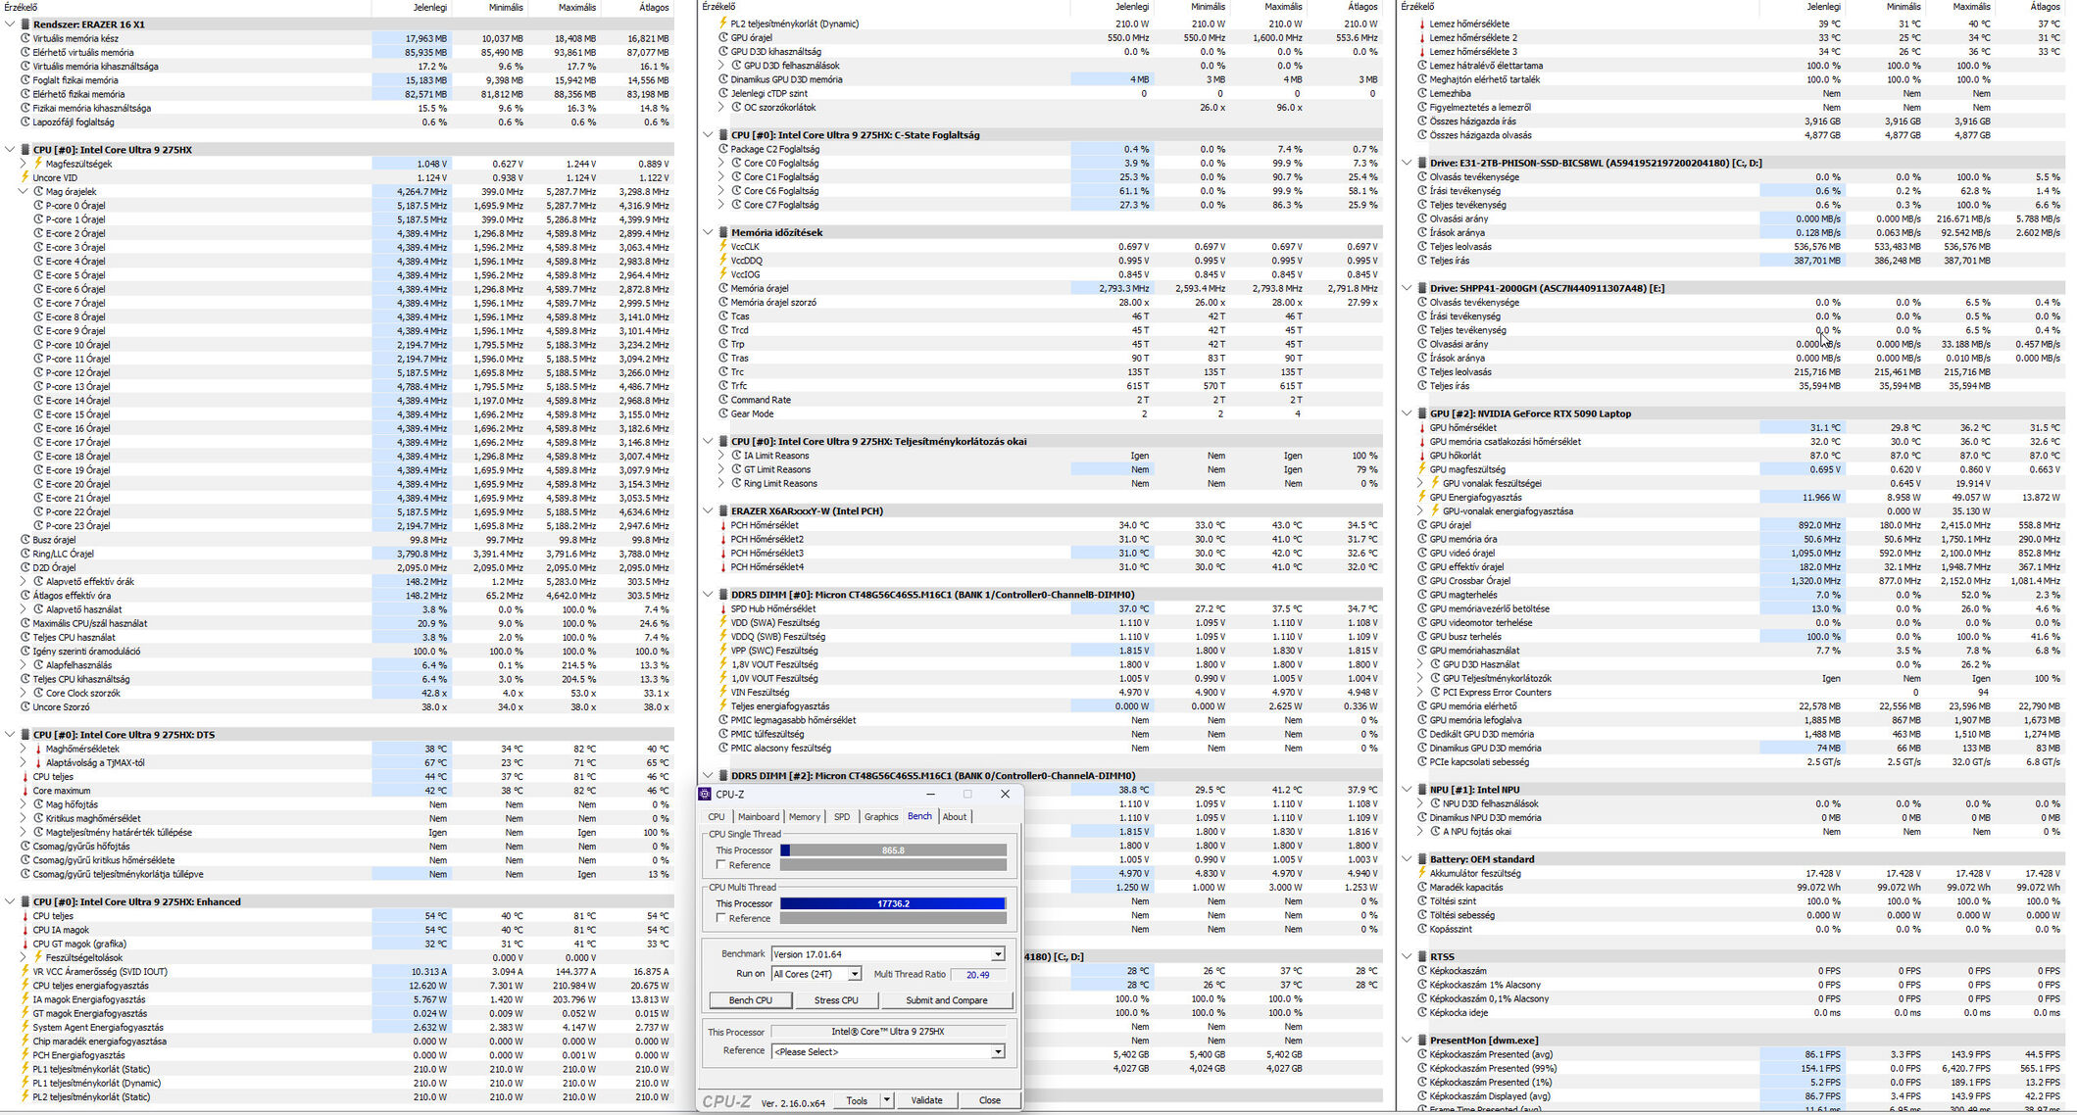Open the Tools dropdown arrow in CPU-Z

click(886, 1100)
